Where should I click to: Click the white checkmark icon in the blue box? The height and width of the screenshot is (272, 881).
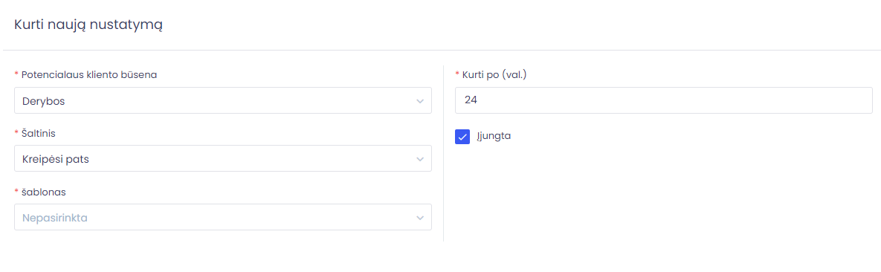coord(462,137)
